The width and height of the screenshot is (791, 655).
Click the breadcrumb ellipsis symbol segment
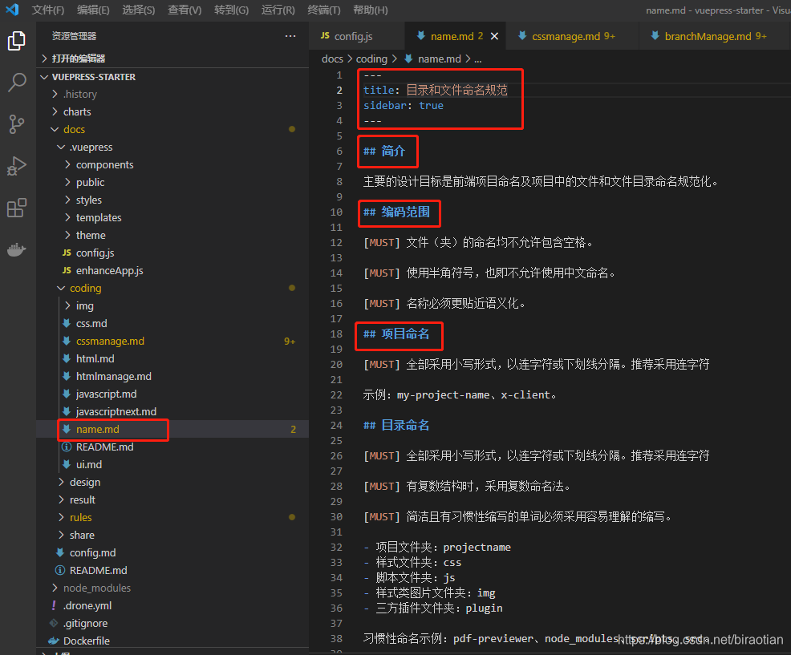(477, 59)
